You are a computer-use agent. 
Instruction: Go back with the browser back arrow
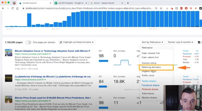click(x=3, y=8)
